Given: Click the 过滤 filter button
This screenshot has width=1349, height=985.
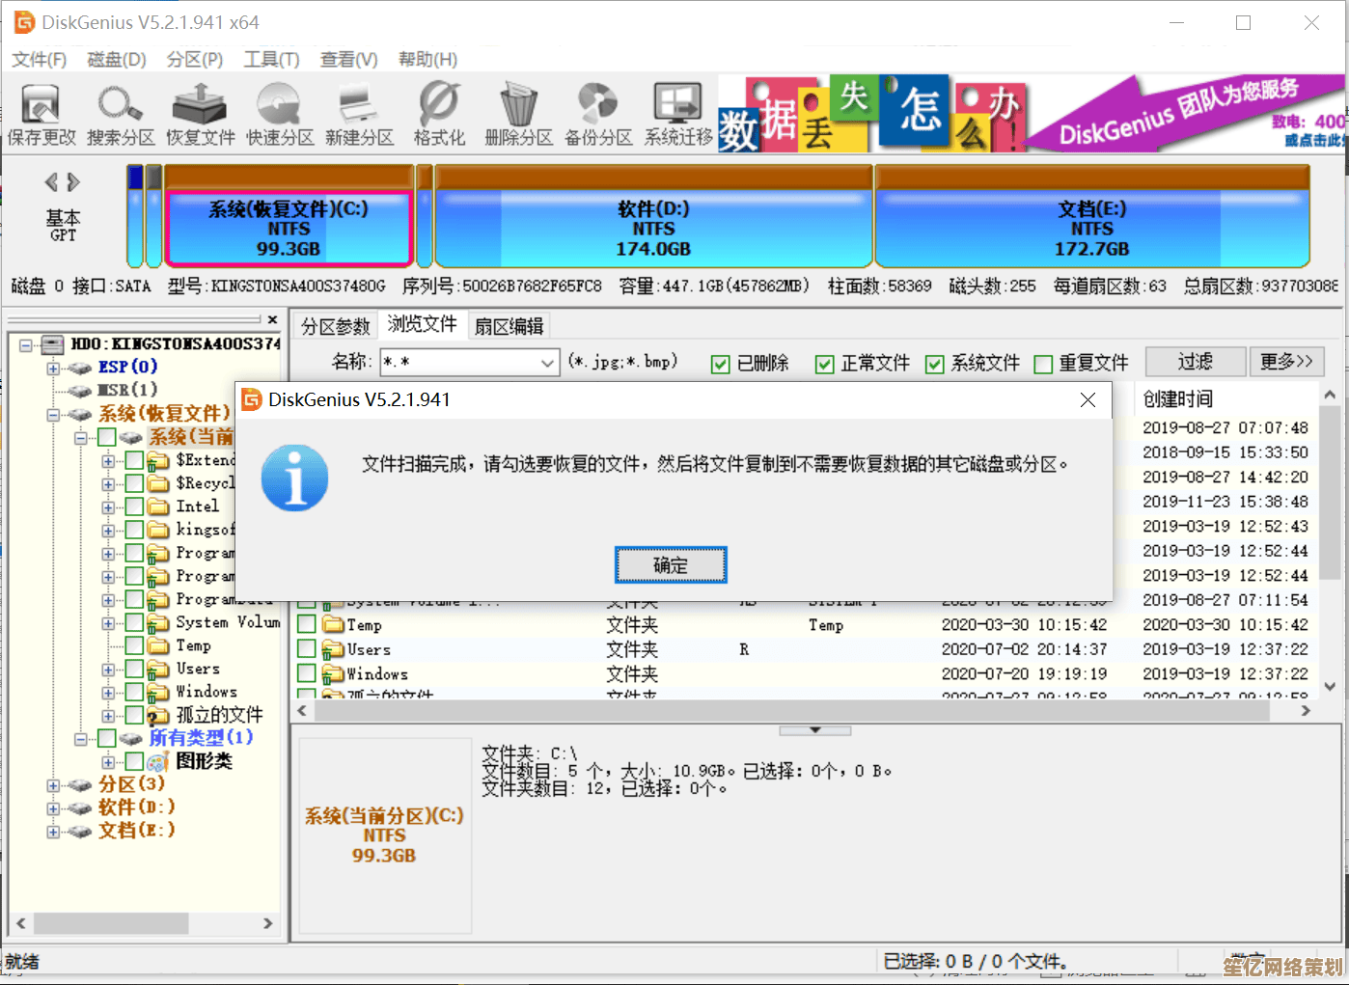Looking at the screenshot, I should pos(1195,362).
